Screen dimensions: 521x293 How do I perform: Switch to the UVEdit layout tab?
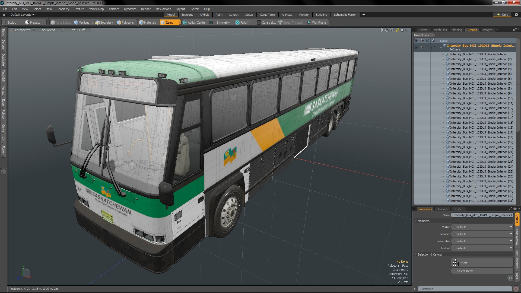click(204, 15)
